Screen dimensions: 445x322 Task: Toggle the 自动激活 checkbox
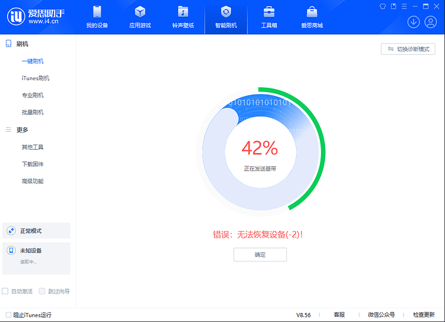coord(5,291)
